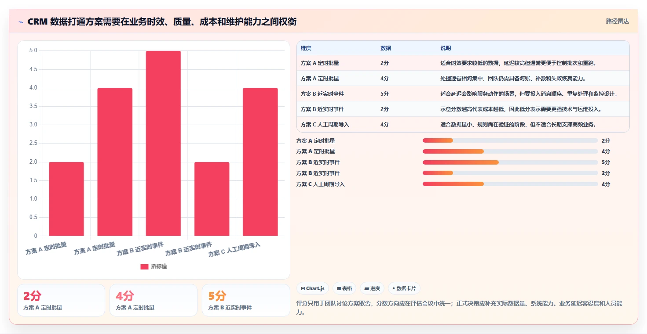
Task: Click the 方案 B 近实时事件 progress bar showing 5分
Action: point(510,162)
